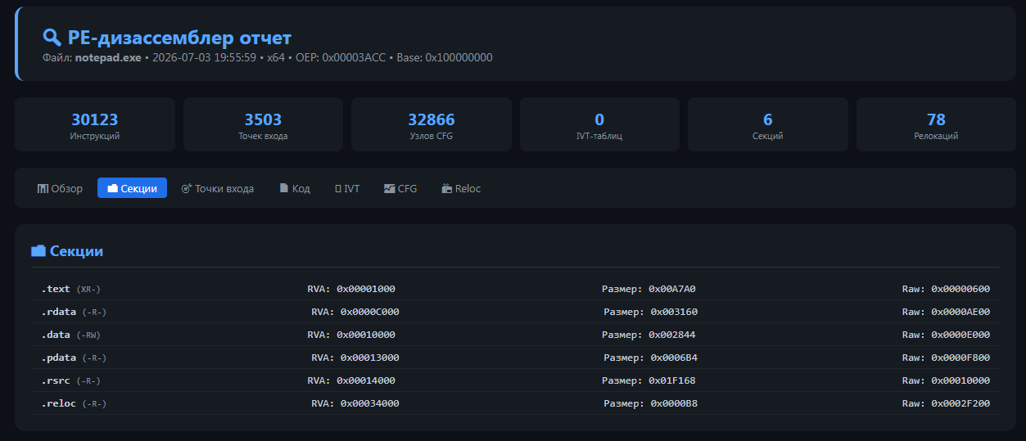Screen dimensions: 1026x441
Task: Click Размер 0x003160 of .rdata
Action: (x=651, y=312)
